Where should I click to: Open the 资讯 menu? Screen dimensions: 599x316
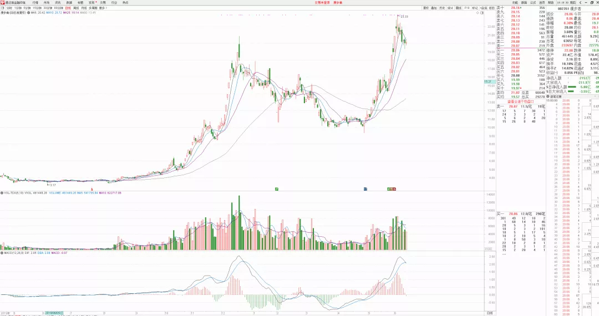pyautogui.click(x=58, y=2)
